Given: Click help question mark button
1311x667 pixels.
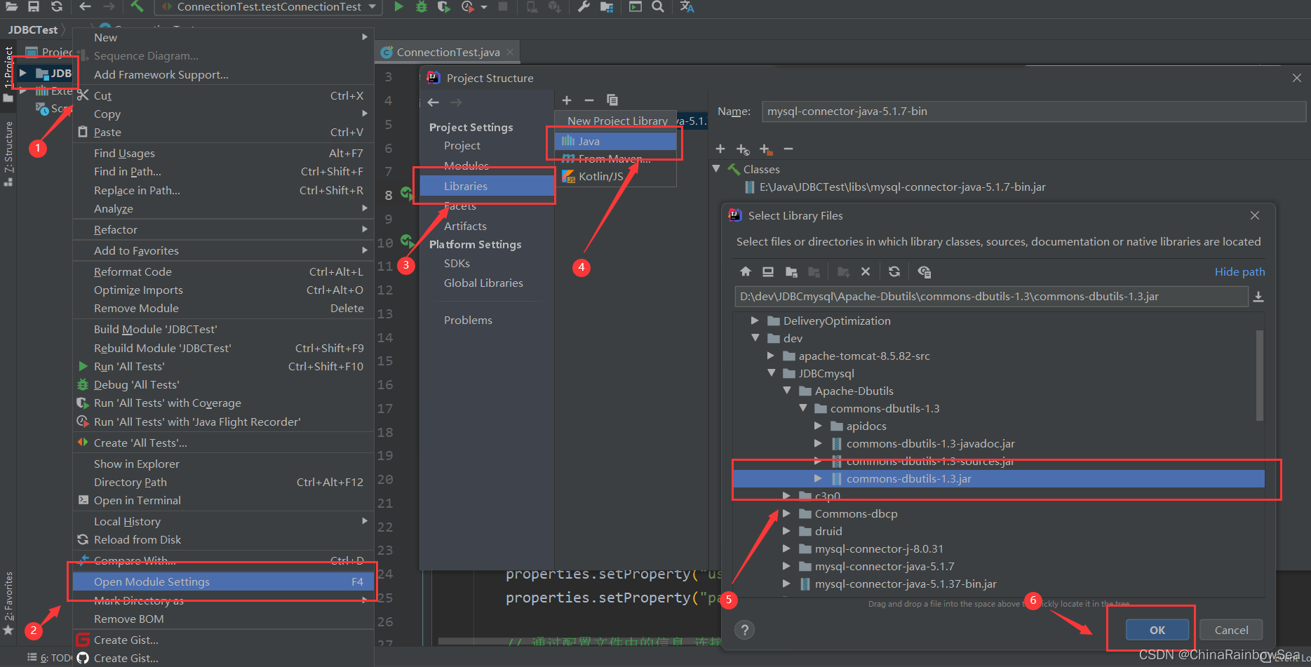Looking at the screenshot, I should click(745, 630).
